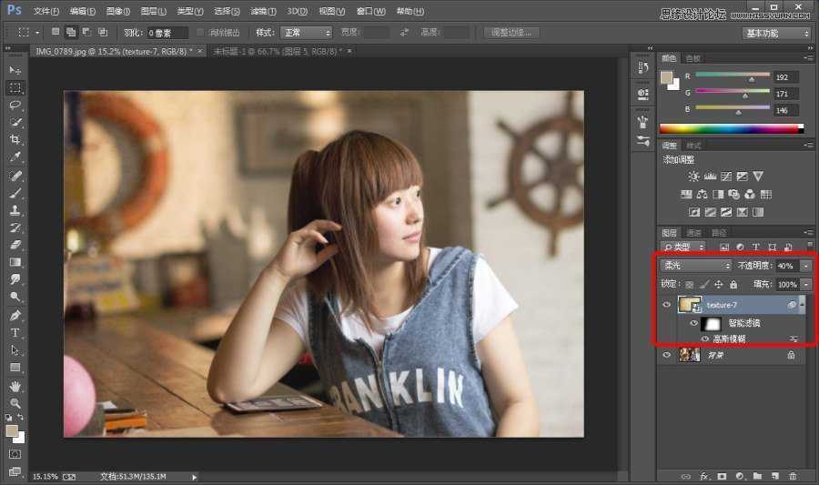Open the 窗口(W) menu
The image size is (819, 485).
[371, 11]
